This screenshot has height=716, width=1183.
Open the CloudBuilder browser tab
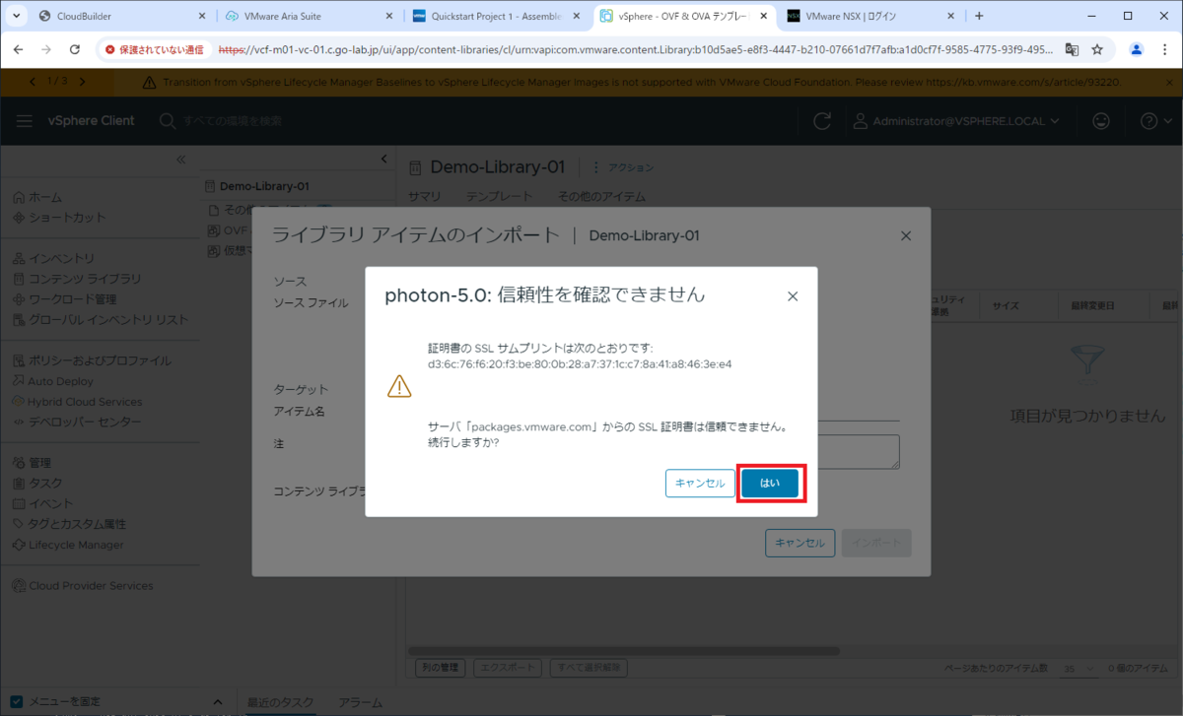coord(123,16)
